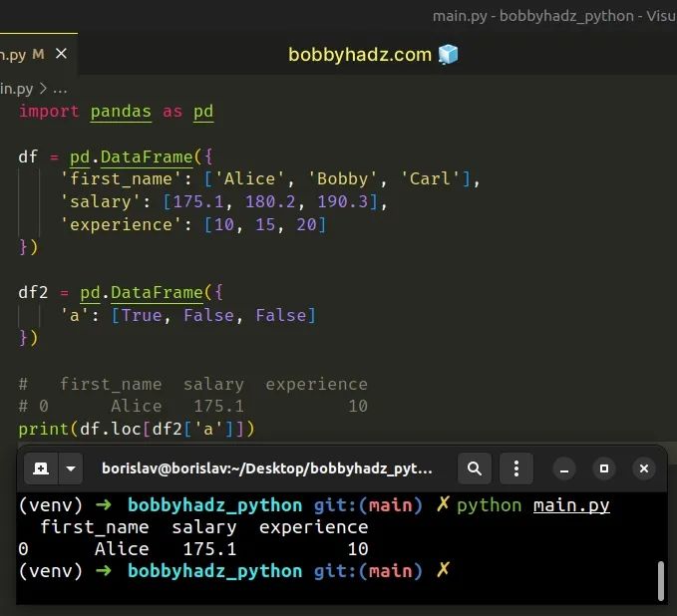Click 'bobbyhadz_python' in first terminal prompt

tap(214, 505)
